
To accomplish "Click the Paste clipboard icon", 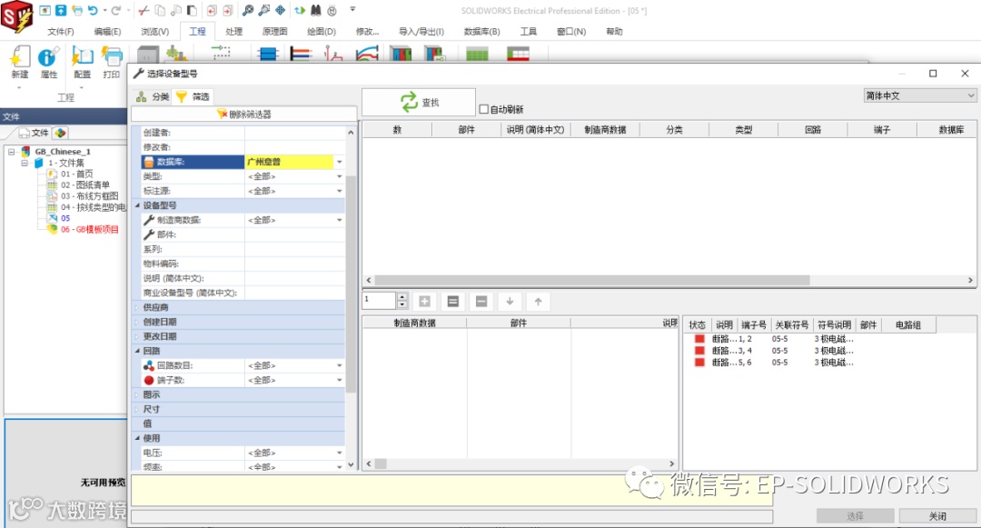I will pyautogui.click(x=193, y=10).
